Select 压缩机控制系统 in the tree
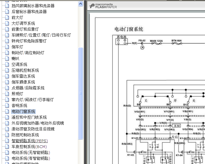The width and height of the screenshot is (205, 164). pos(25,70)
